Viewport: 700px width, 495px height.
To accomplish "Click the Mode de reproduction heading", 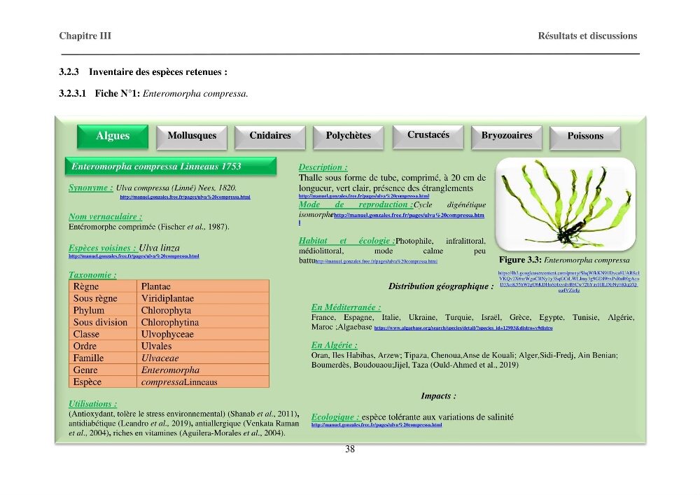I will click(356, 204).
